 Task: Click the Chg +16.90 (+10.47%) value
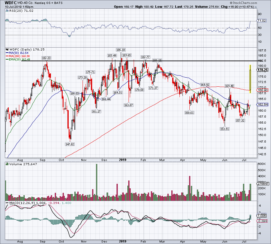[237, 7]
